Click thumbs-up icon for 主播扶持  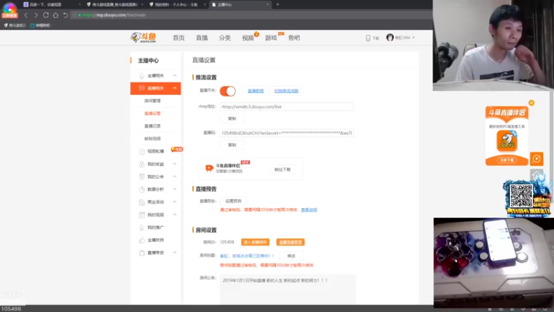click(142, 240)
